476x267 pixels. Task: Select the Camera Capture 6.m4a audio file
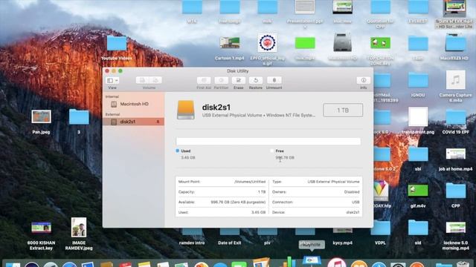456,80
